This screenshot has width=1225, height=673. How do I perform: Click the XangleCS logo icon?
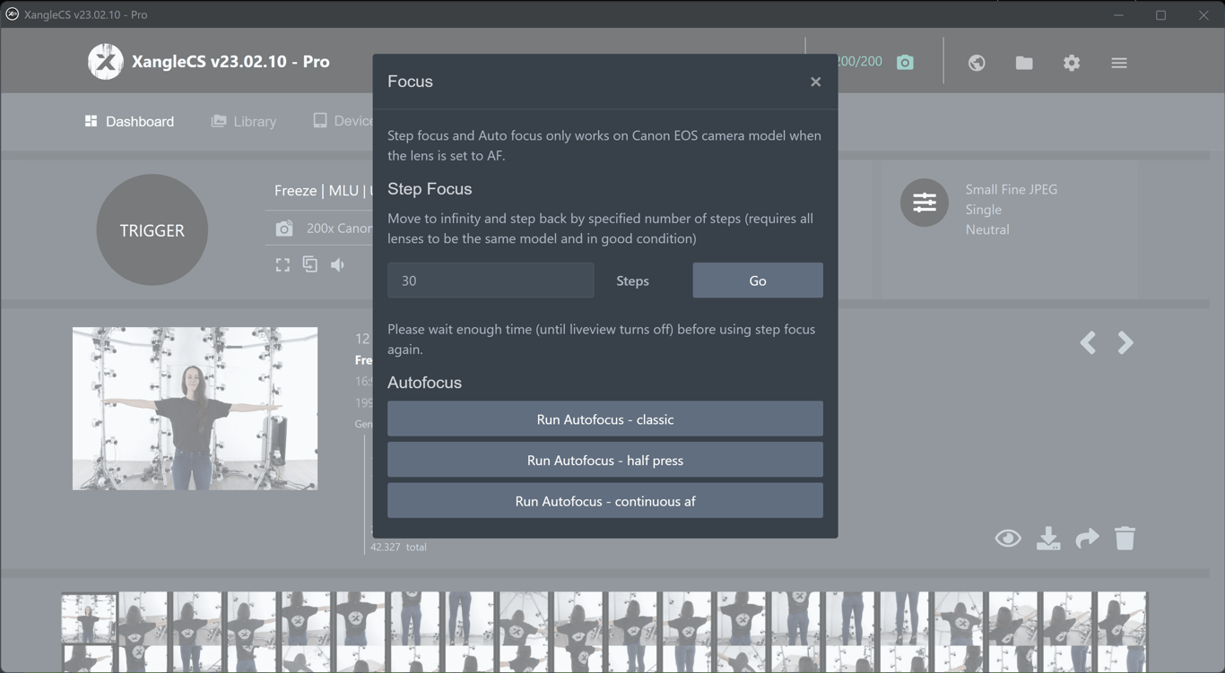tap(105, 62)
